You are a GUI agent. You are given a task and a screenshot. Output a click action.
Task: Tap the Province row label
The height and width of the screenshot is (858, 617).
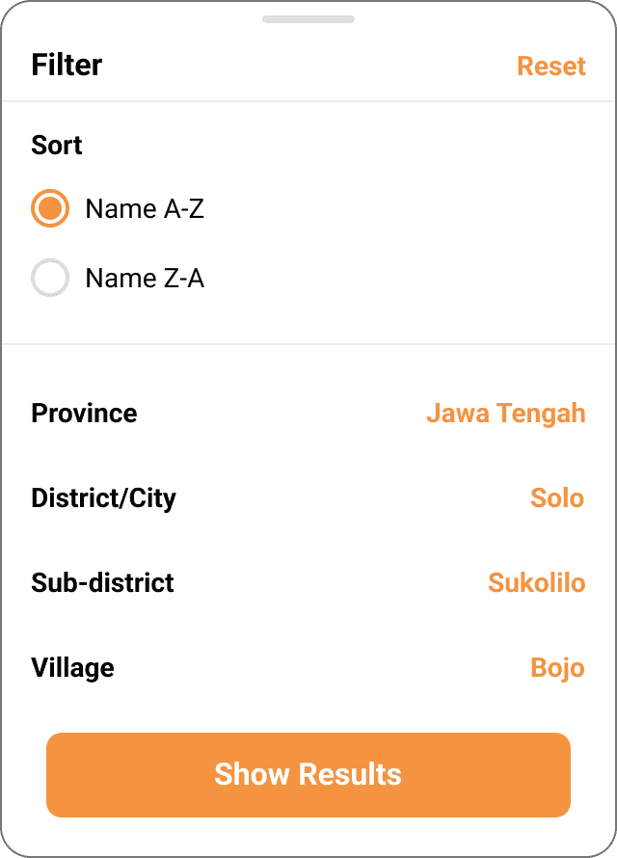click(x=84, y=414)
